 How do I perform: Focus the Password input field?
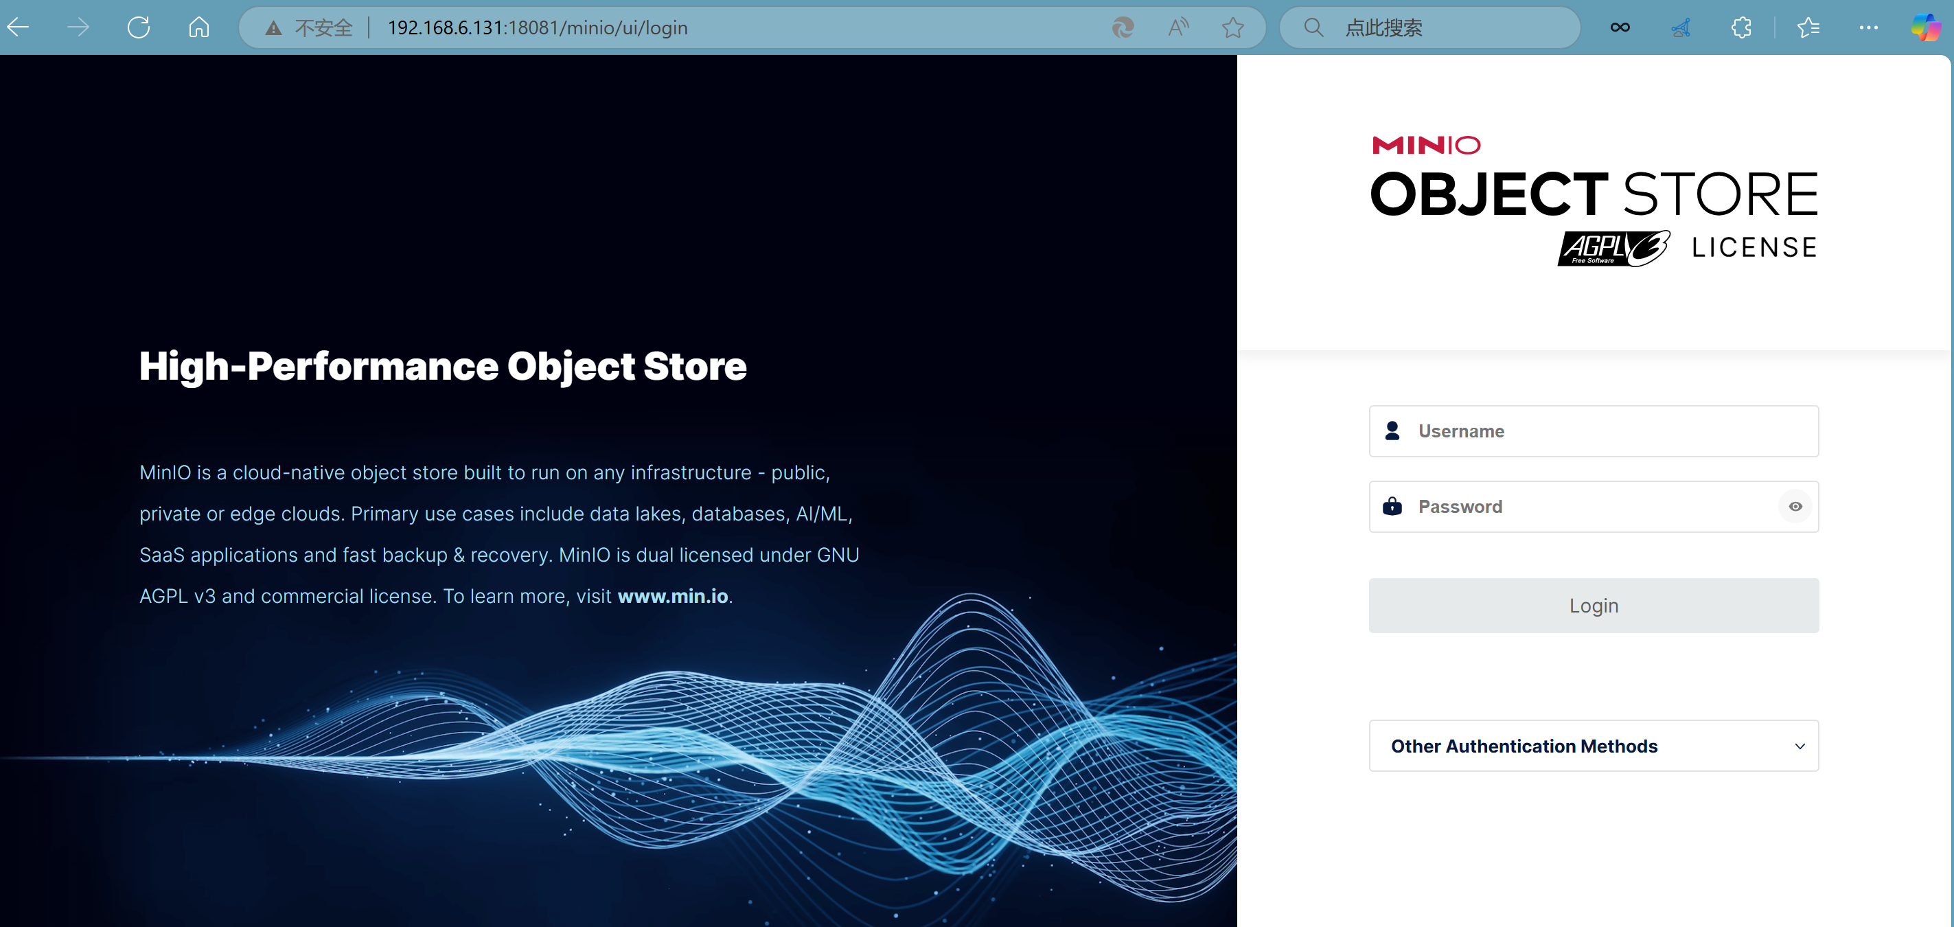[1585, 507]
